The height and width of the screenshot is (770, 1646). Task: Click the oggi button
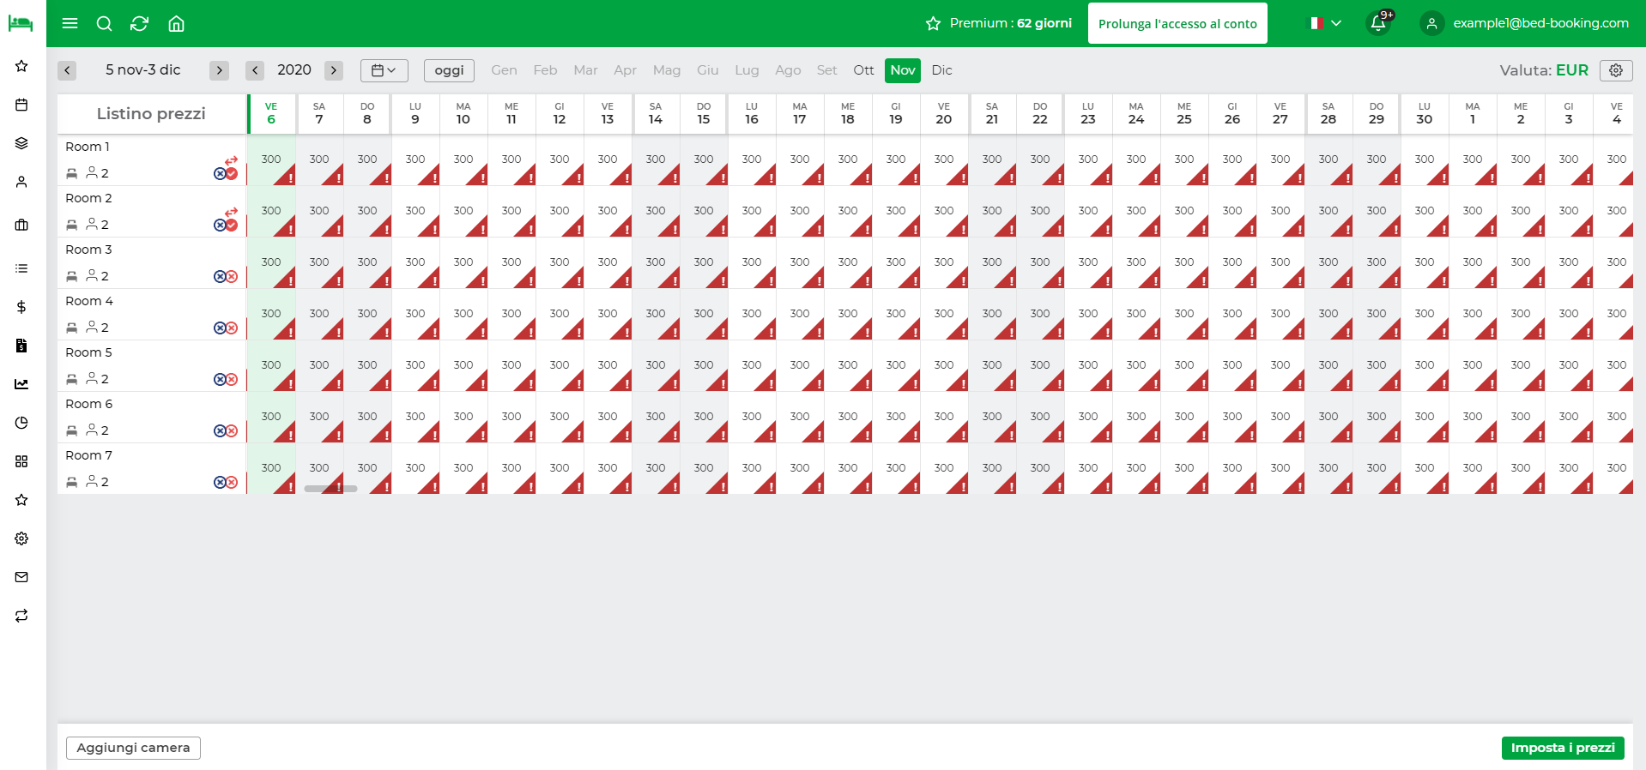(x=449, y=70)
